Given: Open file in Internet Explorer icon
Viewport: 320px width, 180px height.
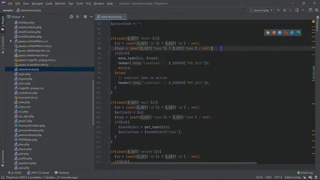Looking at the screenshot, I should click(x=292, y=32).
